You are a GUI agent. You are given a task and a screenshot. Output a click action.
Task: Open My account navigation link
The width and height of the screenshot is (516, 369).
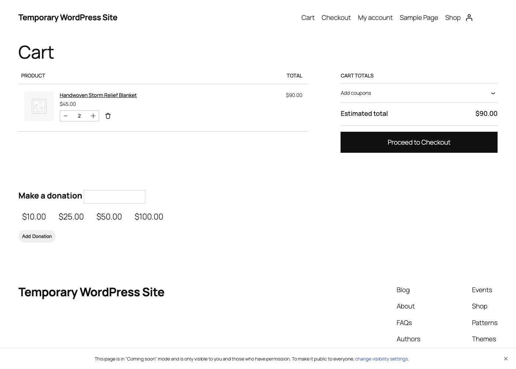[x=375, y=18]
